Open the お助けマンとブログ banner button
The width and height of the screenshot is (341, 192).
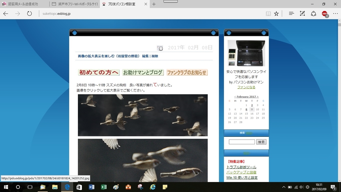143,73
